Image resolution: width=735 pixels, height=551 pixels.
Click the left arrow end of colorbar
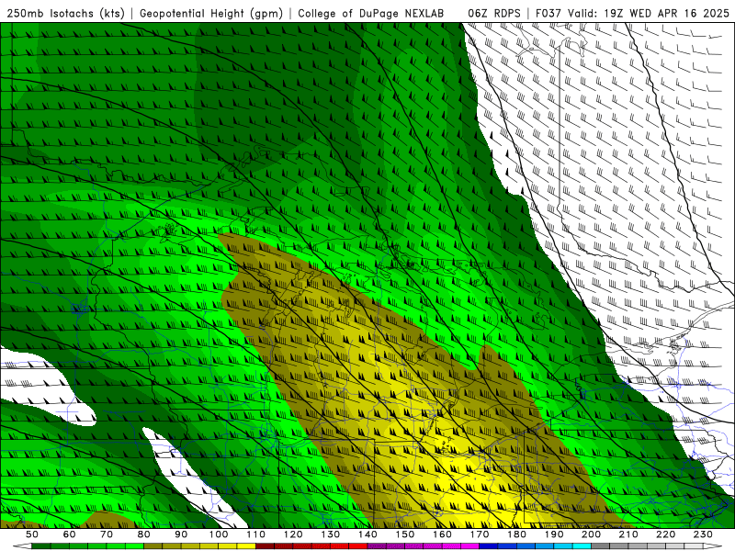pos(22,546)
